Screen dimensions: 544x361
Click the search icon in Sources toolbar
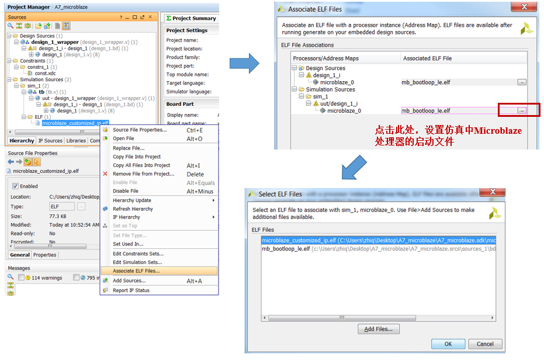click(11, 26)
